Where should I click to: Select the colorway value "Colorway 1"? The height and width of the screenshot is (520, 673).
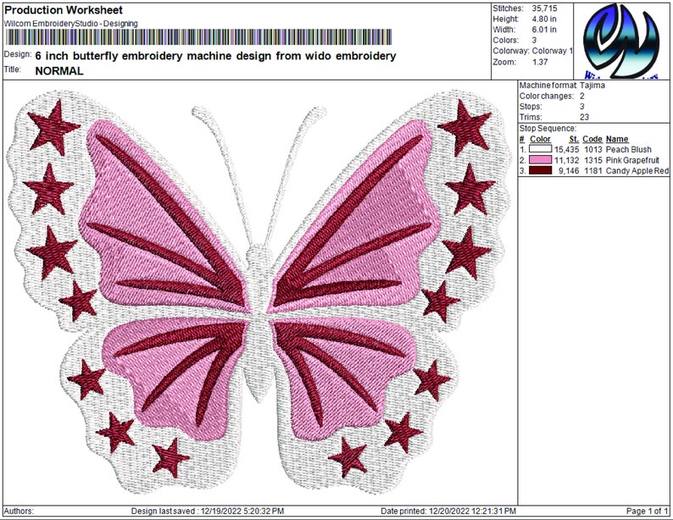pyautogui.click(x=553, y=51)
